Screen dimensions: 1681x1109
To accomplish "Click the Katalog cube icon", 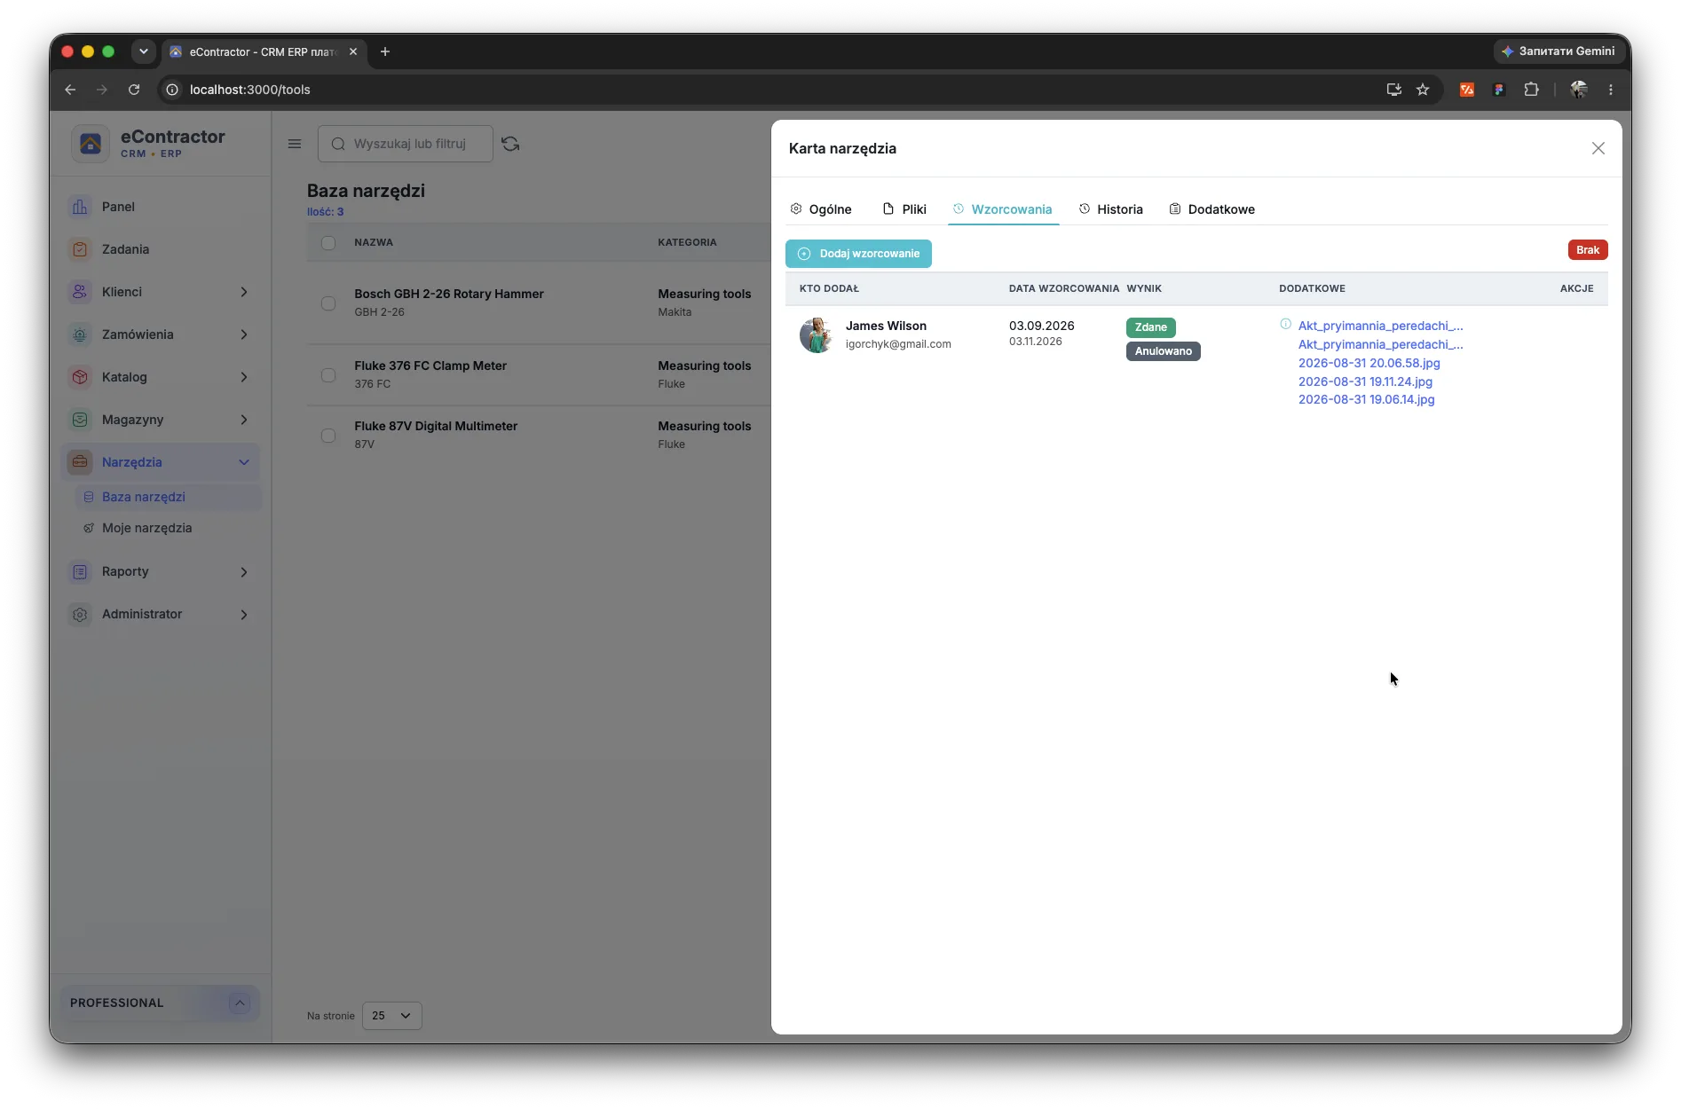I will point(80,377).
